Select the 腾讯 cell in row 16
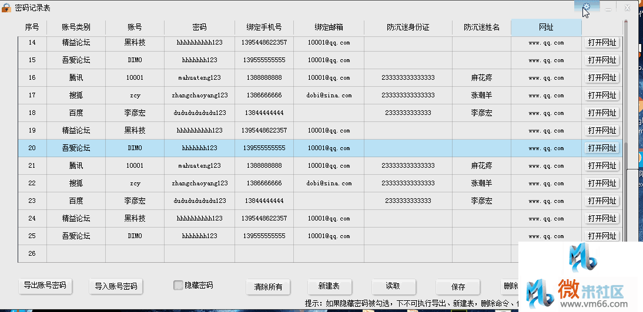The width and height of the screenshot is (643, 312). [76, 77]
